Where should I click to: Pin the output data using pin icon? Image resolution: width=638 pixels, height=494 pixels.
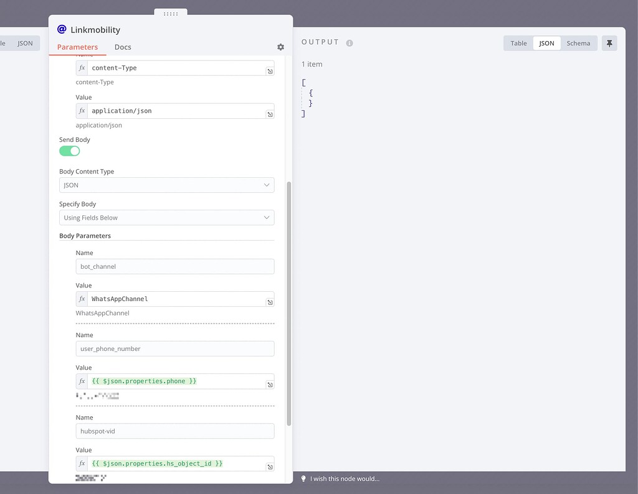609,42
